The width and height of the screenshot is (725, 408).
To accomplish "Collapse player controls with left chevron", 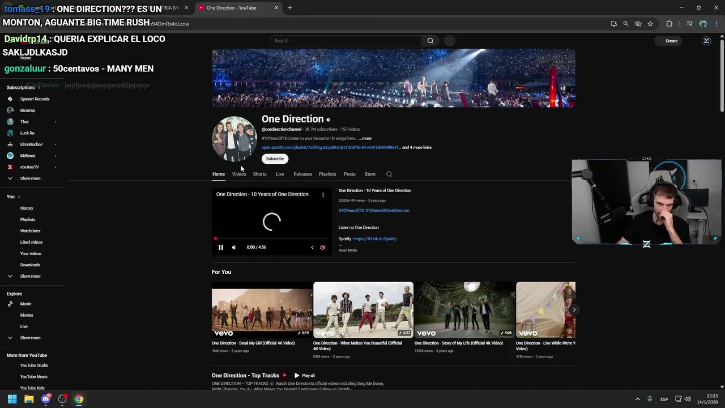I will point(312,247).
